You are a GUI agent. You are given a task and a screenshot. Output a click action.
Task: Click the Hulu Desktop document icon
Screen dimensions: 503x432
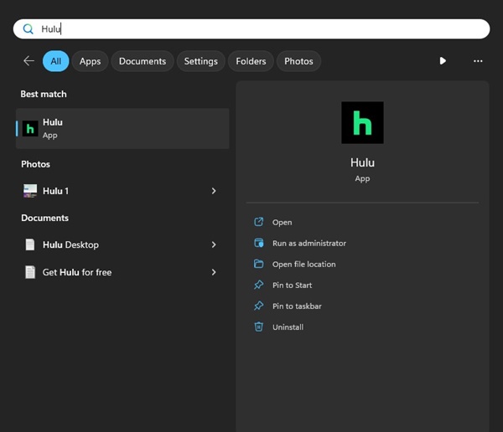coord(30,244)
